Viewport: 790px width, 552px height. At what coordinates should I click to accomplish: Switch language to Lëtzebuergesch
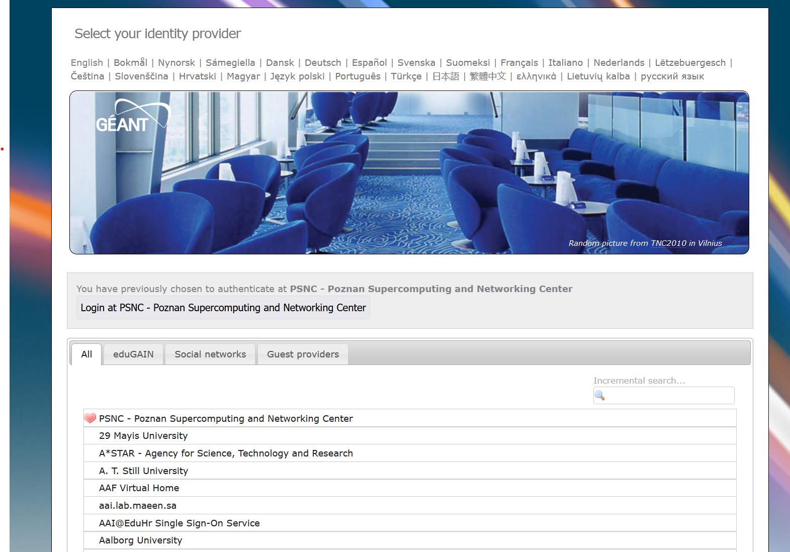[690, 63]
